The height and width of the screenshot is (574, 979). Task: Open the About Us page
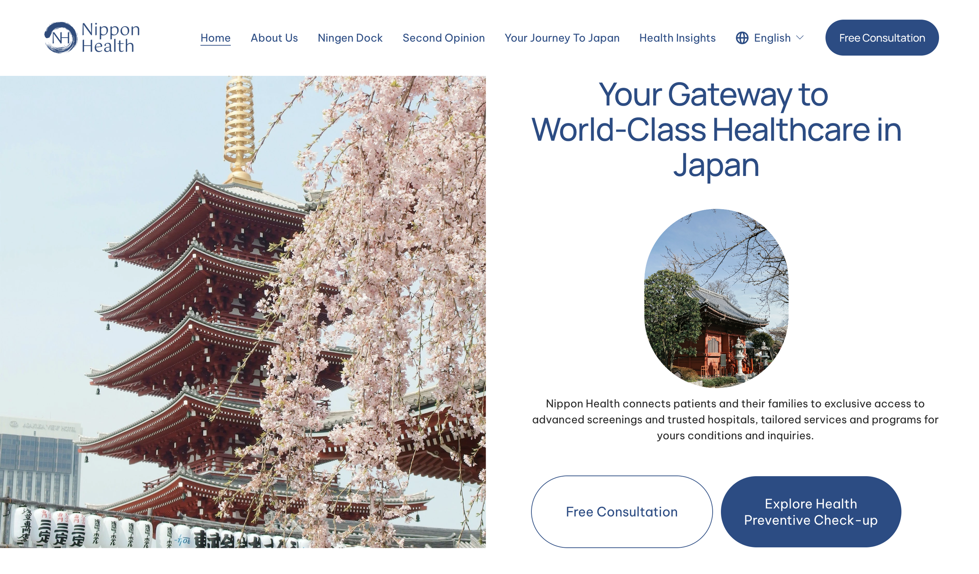[x=274, y=38]
